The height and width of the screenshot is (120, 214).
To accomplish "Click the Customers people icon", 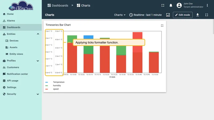I will coord(4,67).
